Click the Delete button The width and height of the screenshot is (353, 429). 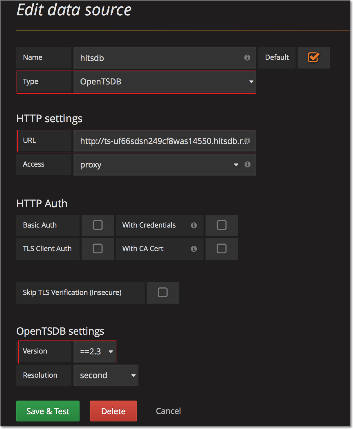coord(113,411)
